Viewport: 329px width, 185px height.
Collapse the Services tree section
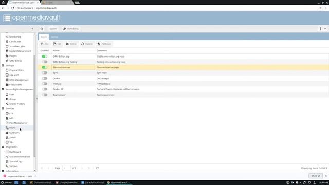click(x=3, y=108)
